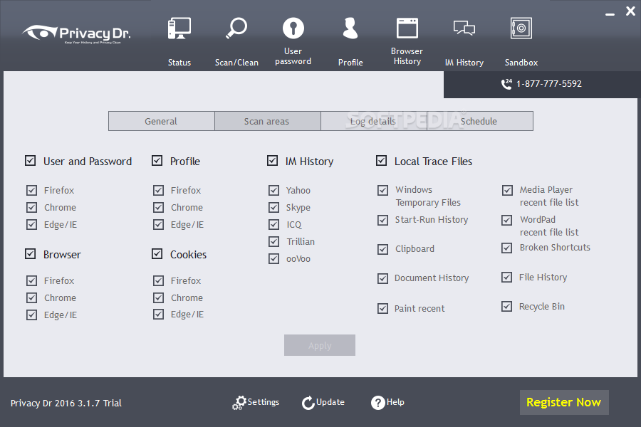Click the Apply button
The image size is (641, 427).
point(320,345)
